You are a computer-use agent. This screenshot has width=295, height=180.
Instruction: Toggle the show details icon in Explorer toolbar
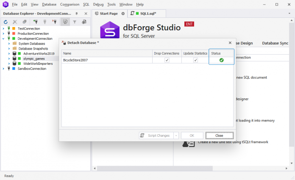65,22
